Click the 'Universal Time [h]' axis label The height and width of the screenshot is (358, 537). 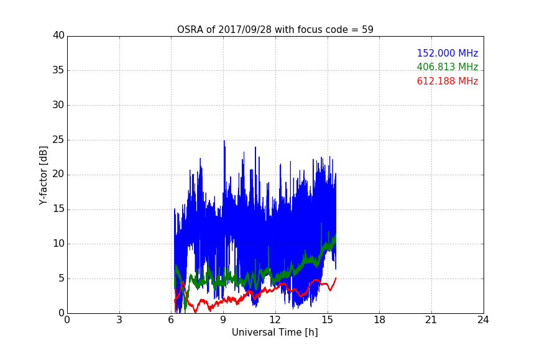click(275, 333)
